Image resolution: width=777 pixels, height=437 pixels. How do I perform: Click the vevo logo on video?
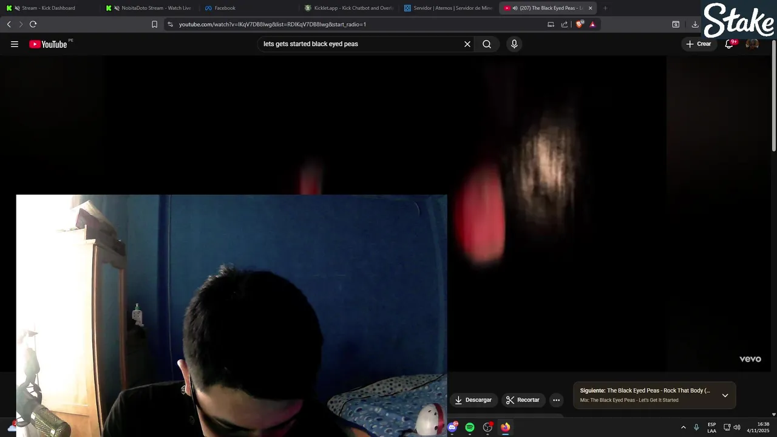pos(750,359)
